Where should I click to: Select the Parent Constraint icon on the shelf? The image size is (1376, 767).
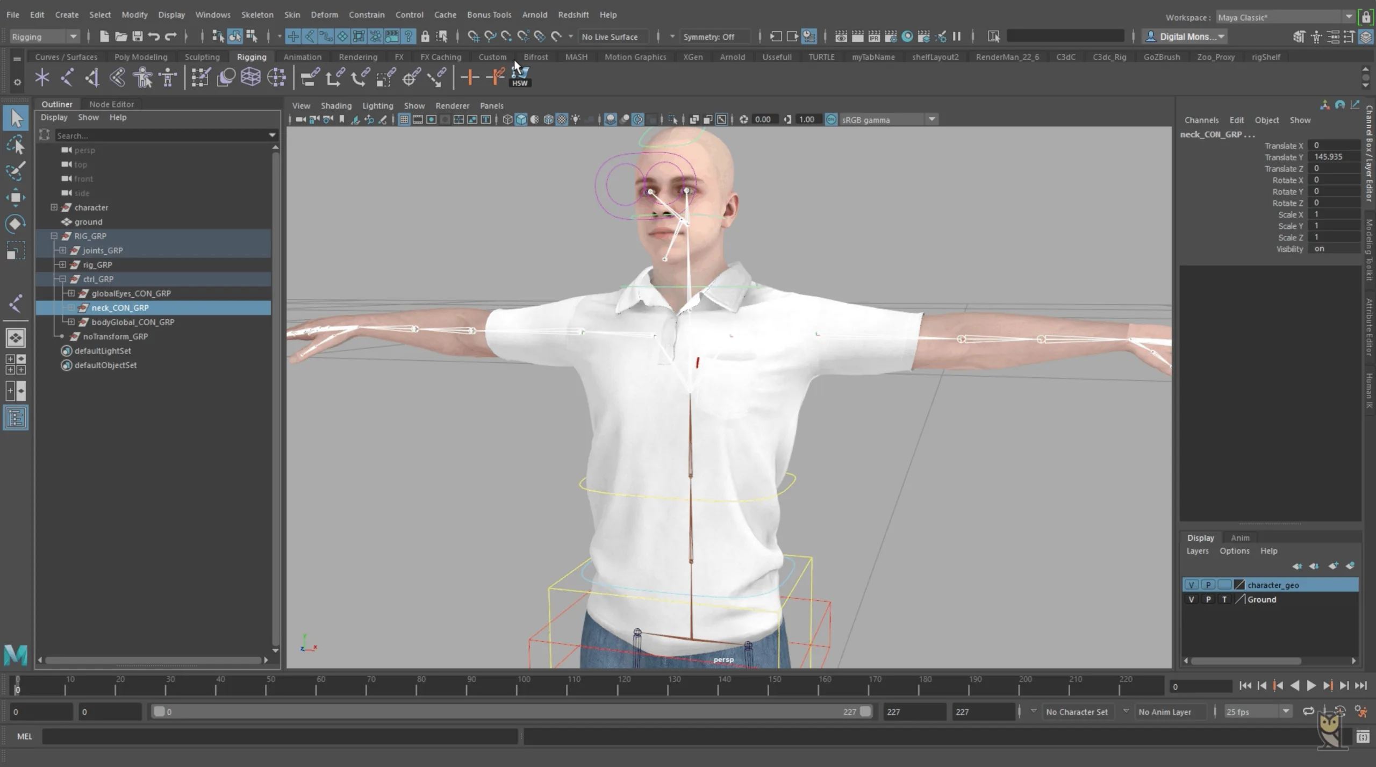pos(309,77)
